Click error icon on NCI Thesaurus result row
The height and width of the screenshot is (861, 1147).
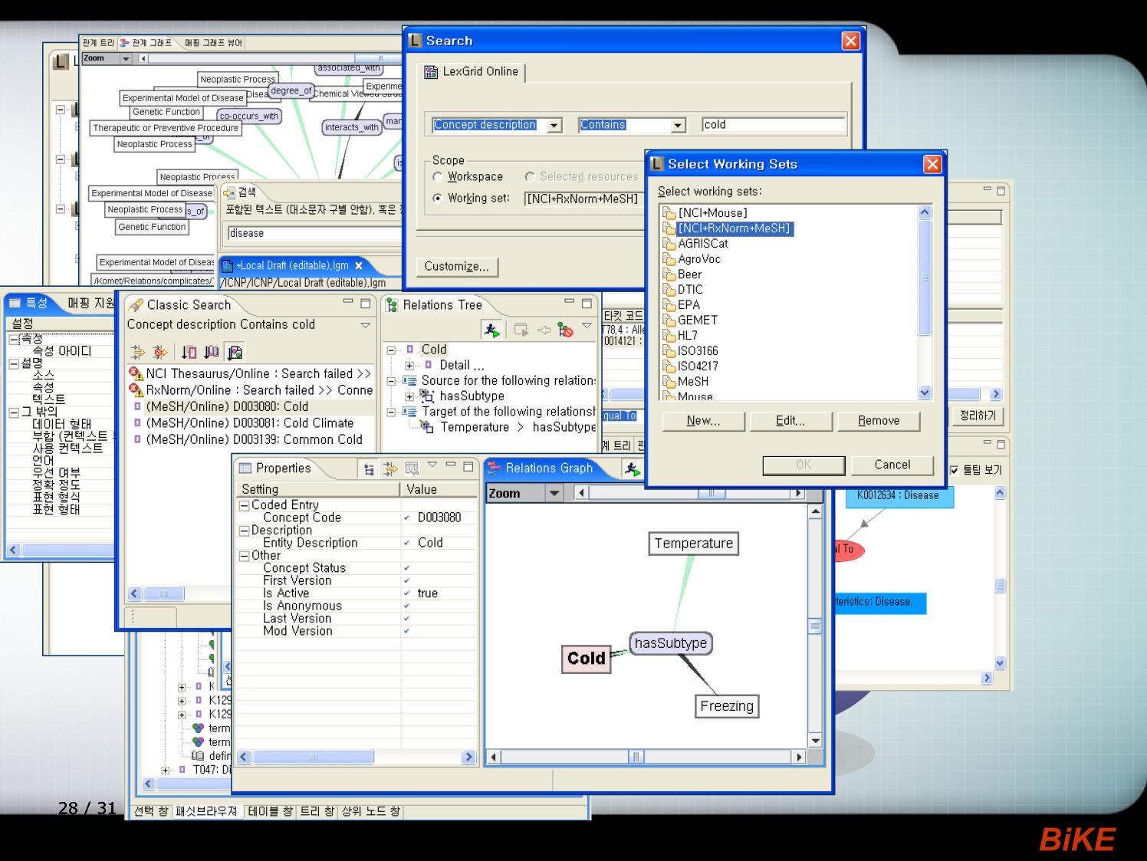point(136,374)
